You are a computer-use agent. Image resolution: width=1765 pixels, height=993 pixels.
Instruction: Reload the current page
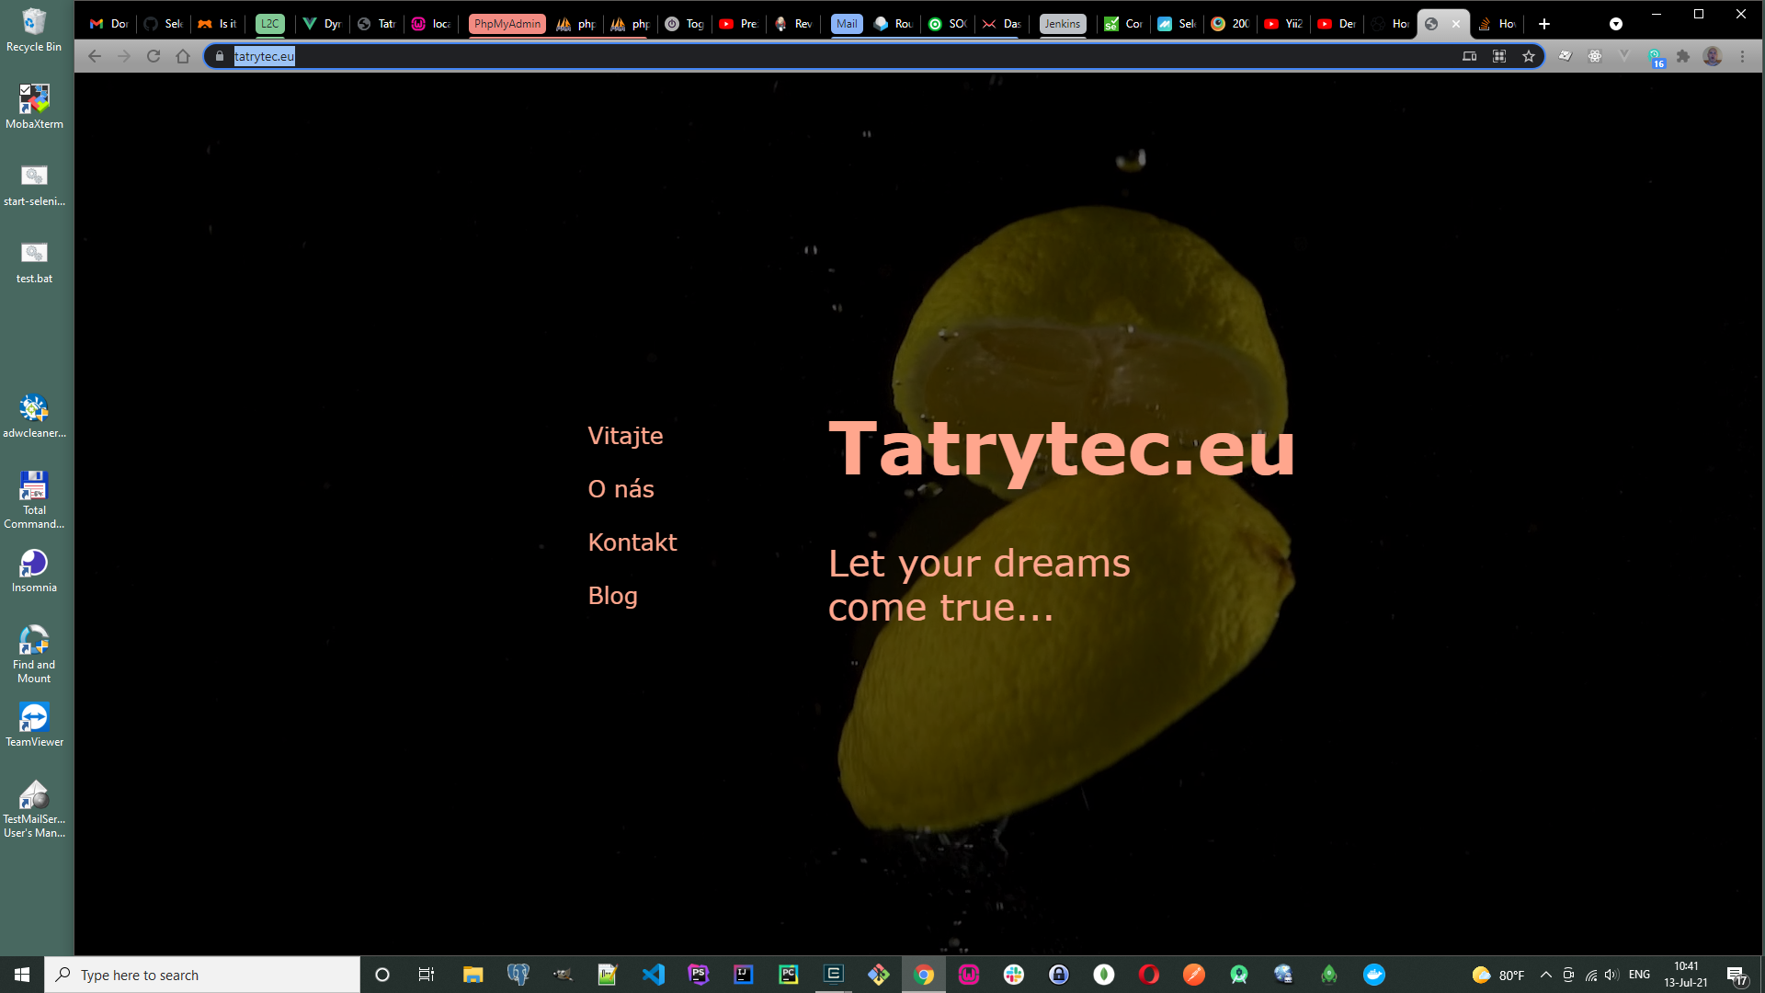point(154,56)
